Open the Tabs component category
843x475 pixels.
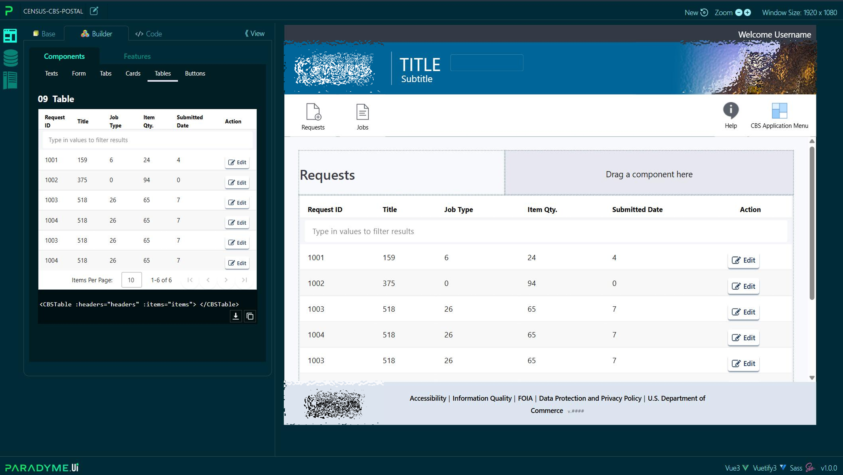[x=106, y=73]
